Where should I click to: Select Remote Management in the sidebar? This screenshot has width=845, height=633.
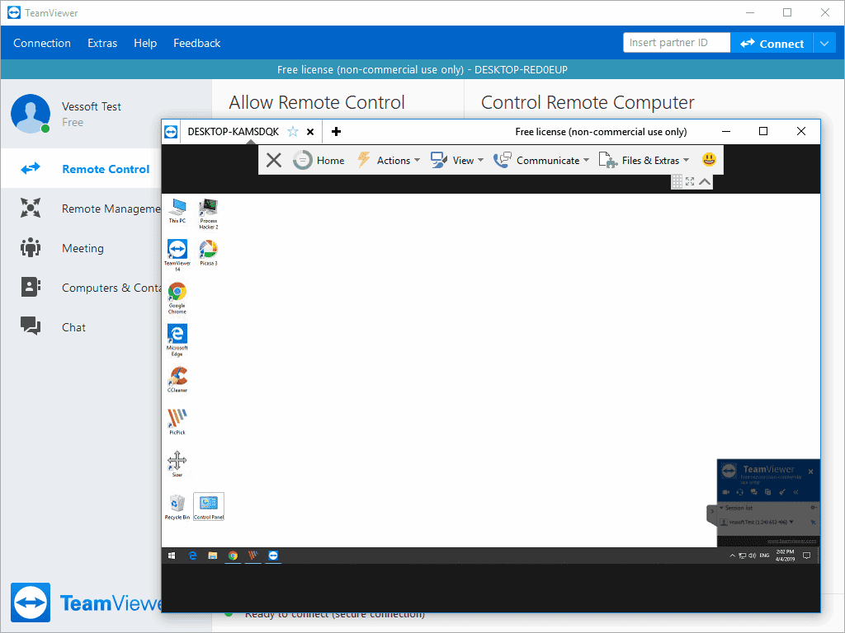coord(81,209)
